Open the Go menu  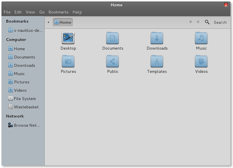[x=42, y=12]
